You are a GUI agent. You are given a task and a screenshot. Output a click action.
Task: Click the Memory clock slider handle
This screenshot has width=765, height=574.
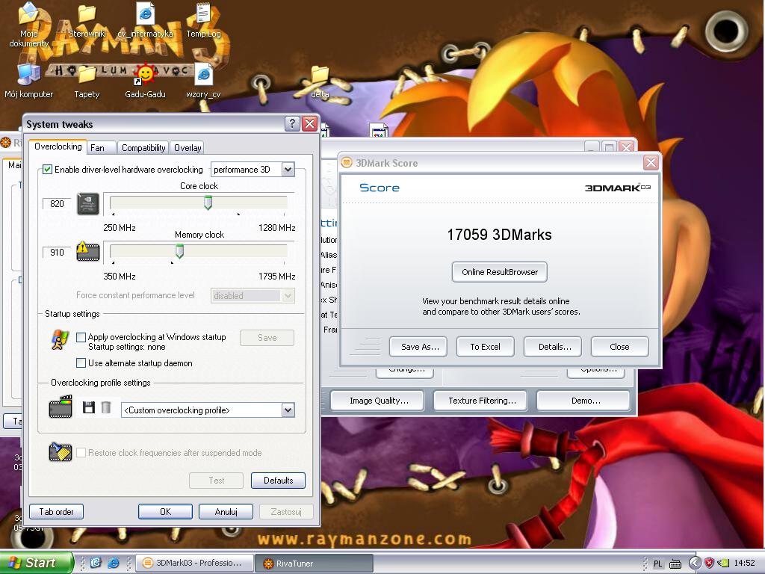point(179,251)
